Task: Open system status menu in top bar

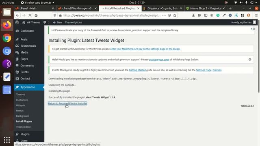Action: [245, 2]
